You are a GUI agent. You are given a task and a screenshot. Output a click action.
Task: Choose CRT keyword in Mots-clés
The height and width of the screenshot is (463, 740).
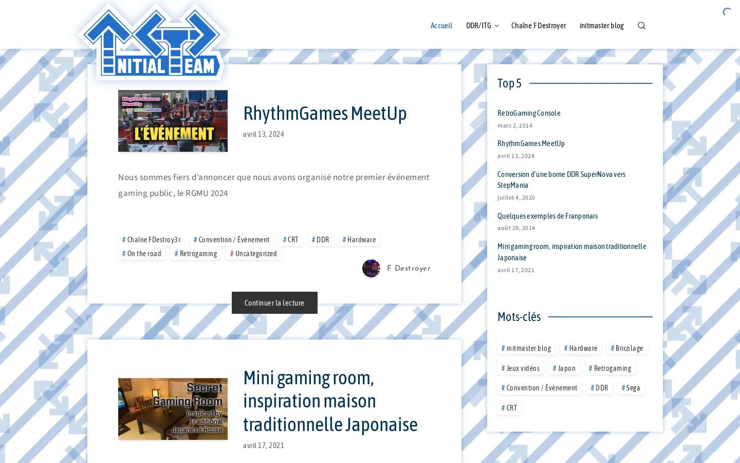(x=509, y=408)
